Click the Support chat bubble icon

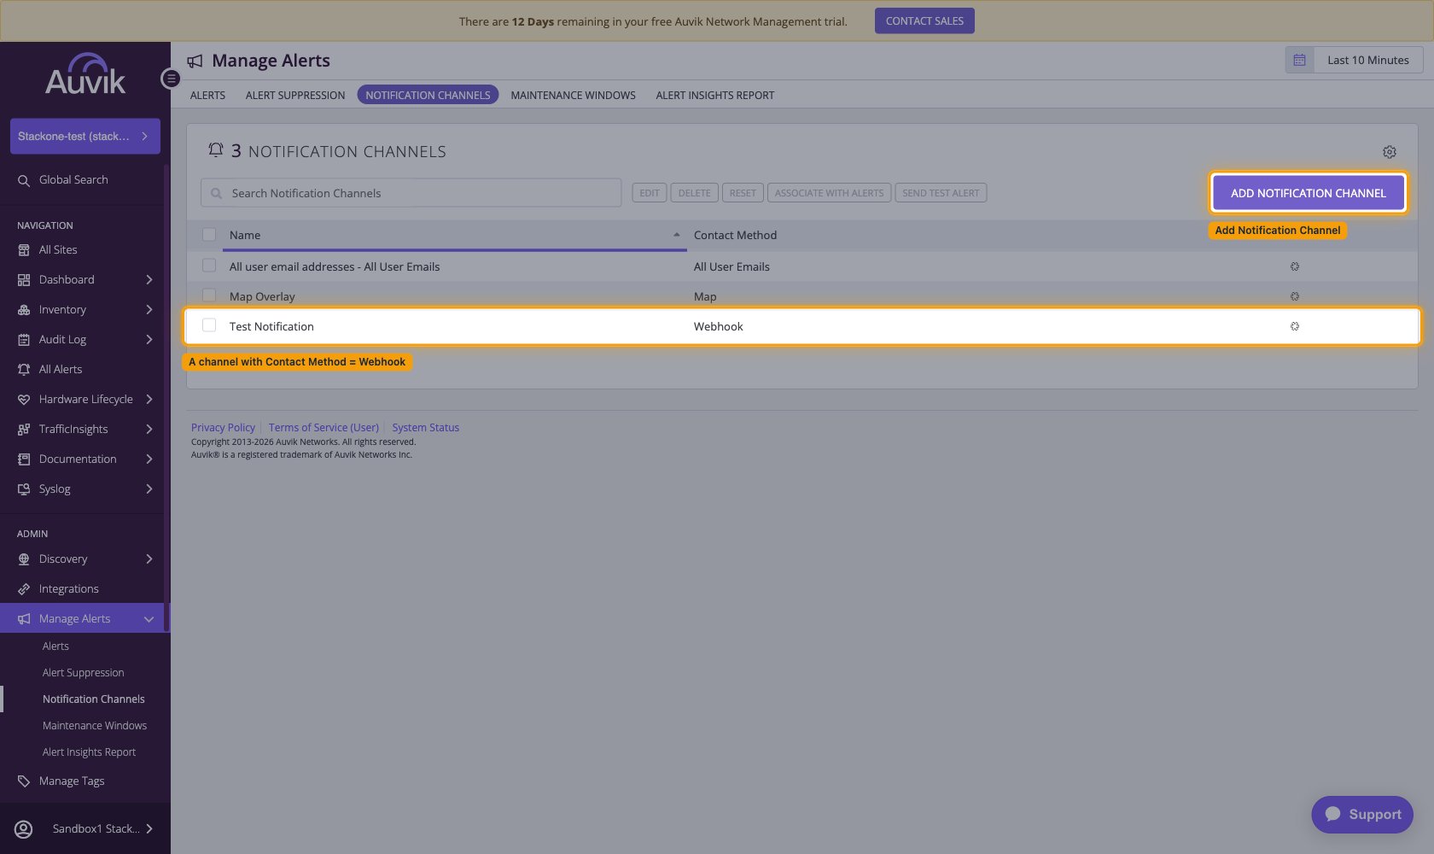(x=1333, y=814)
